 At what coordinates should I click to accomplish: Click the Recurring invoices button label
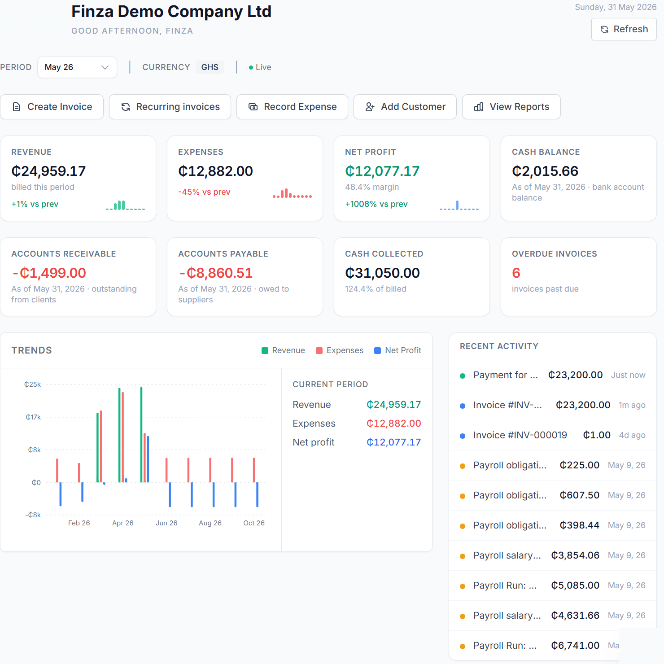(x=178, y=107)
